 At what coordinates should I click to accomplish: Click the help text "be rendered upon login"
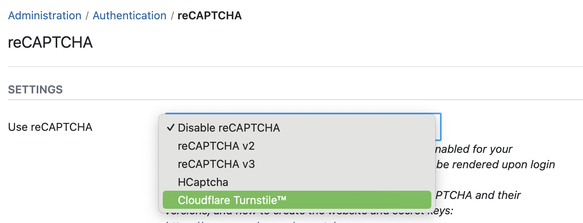tap(496, 164)
